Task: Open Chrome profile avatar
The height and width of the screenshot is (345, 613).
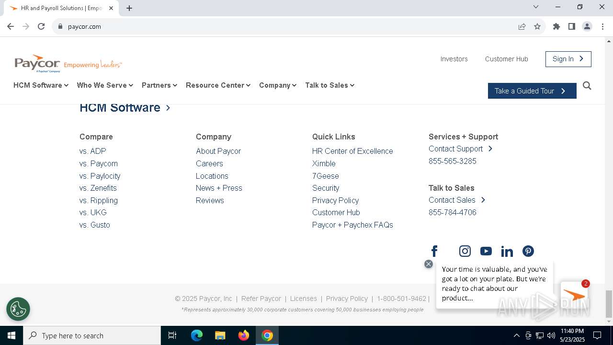Action: [x=587, y=26]
